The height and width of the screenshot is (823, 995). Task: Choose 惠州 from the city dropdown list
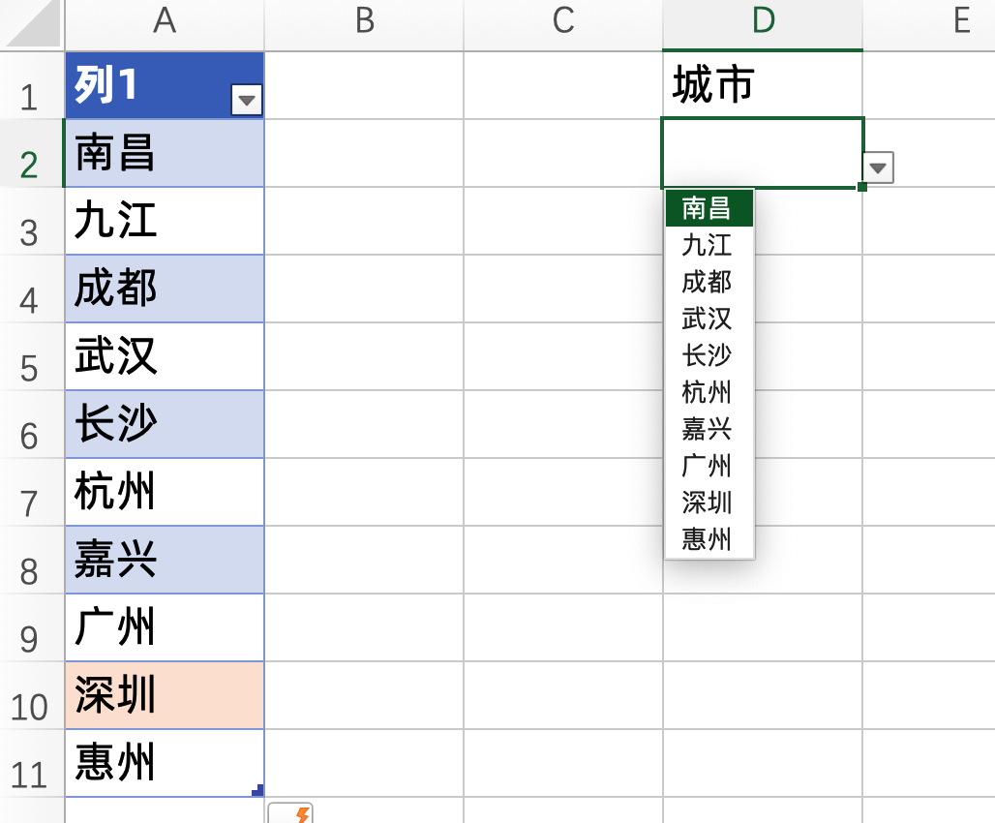(x=708, y=540)
